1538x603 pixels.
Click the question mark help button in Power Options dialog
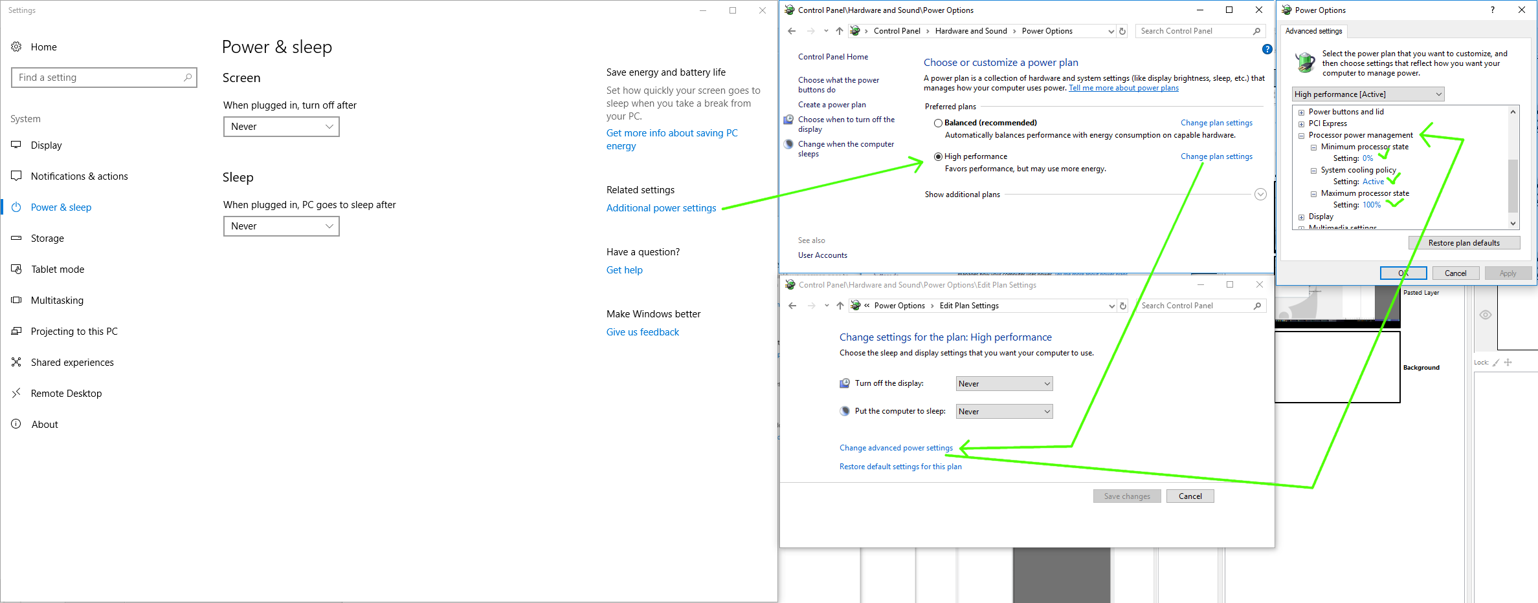click(1493, 10)
